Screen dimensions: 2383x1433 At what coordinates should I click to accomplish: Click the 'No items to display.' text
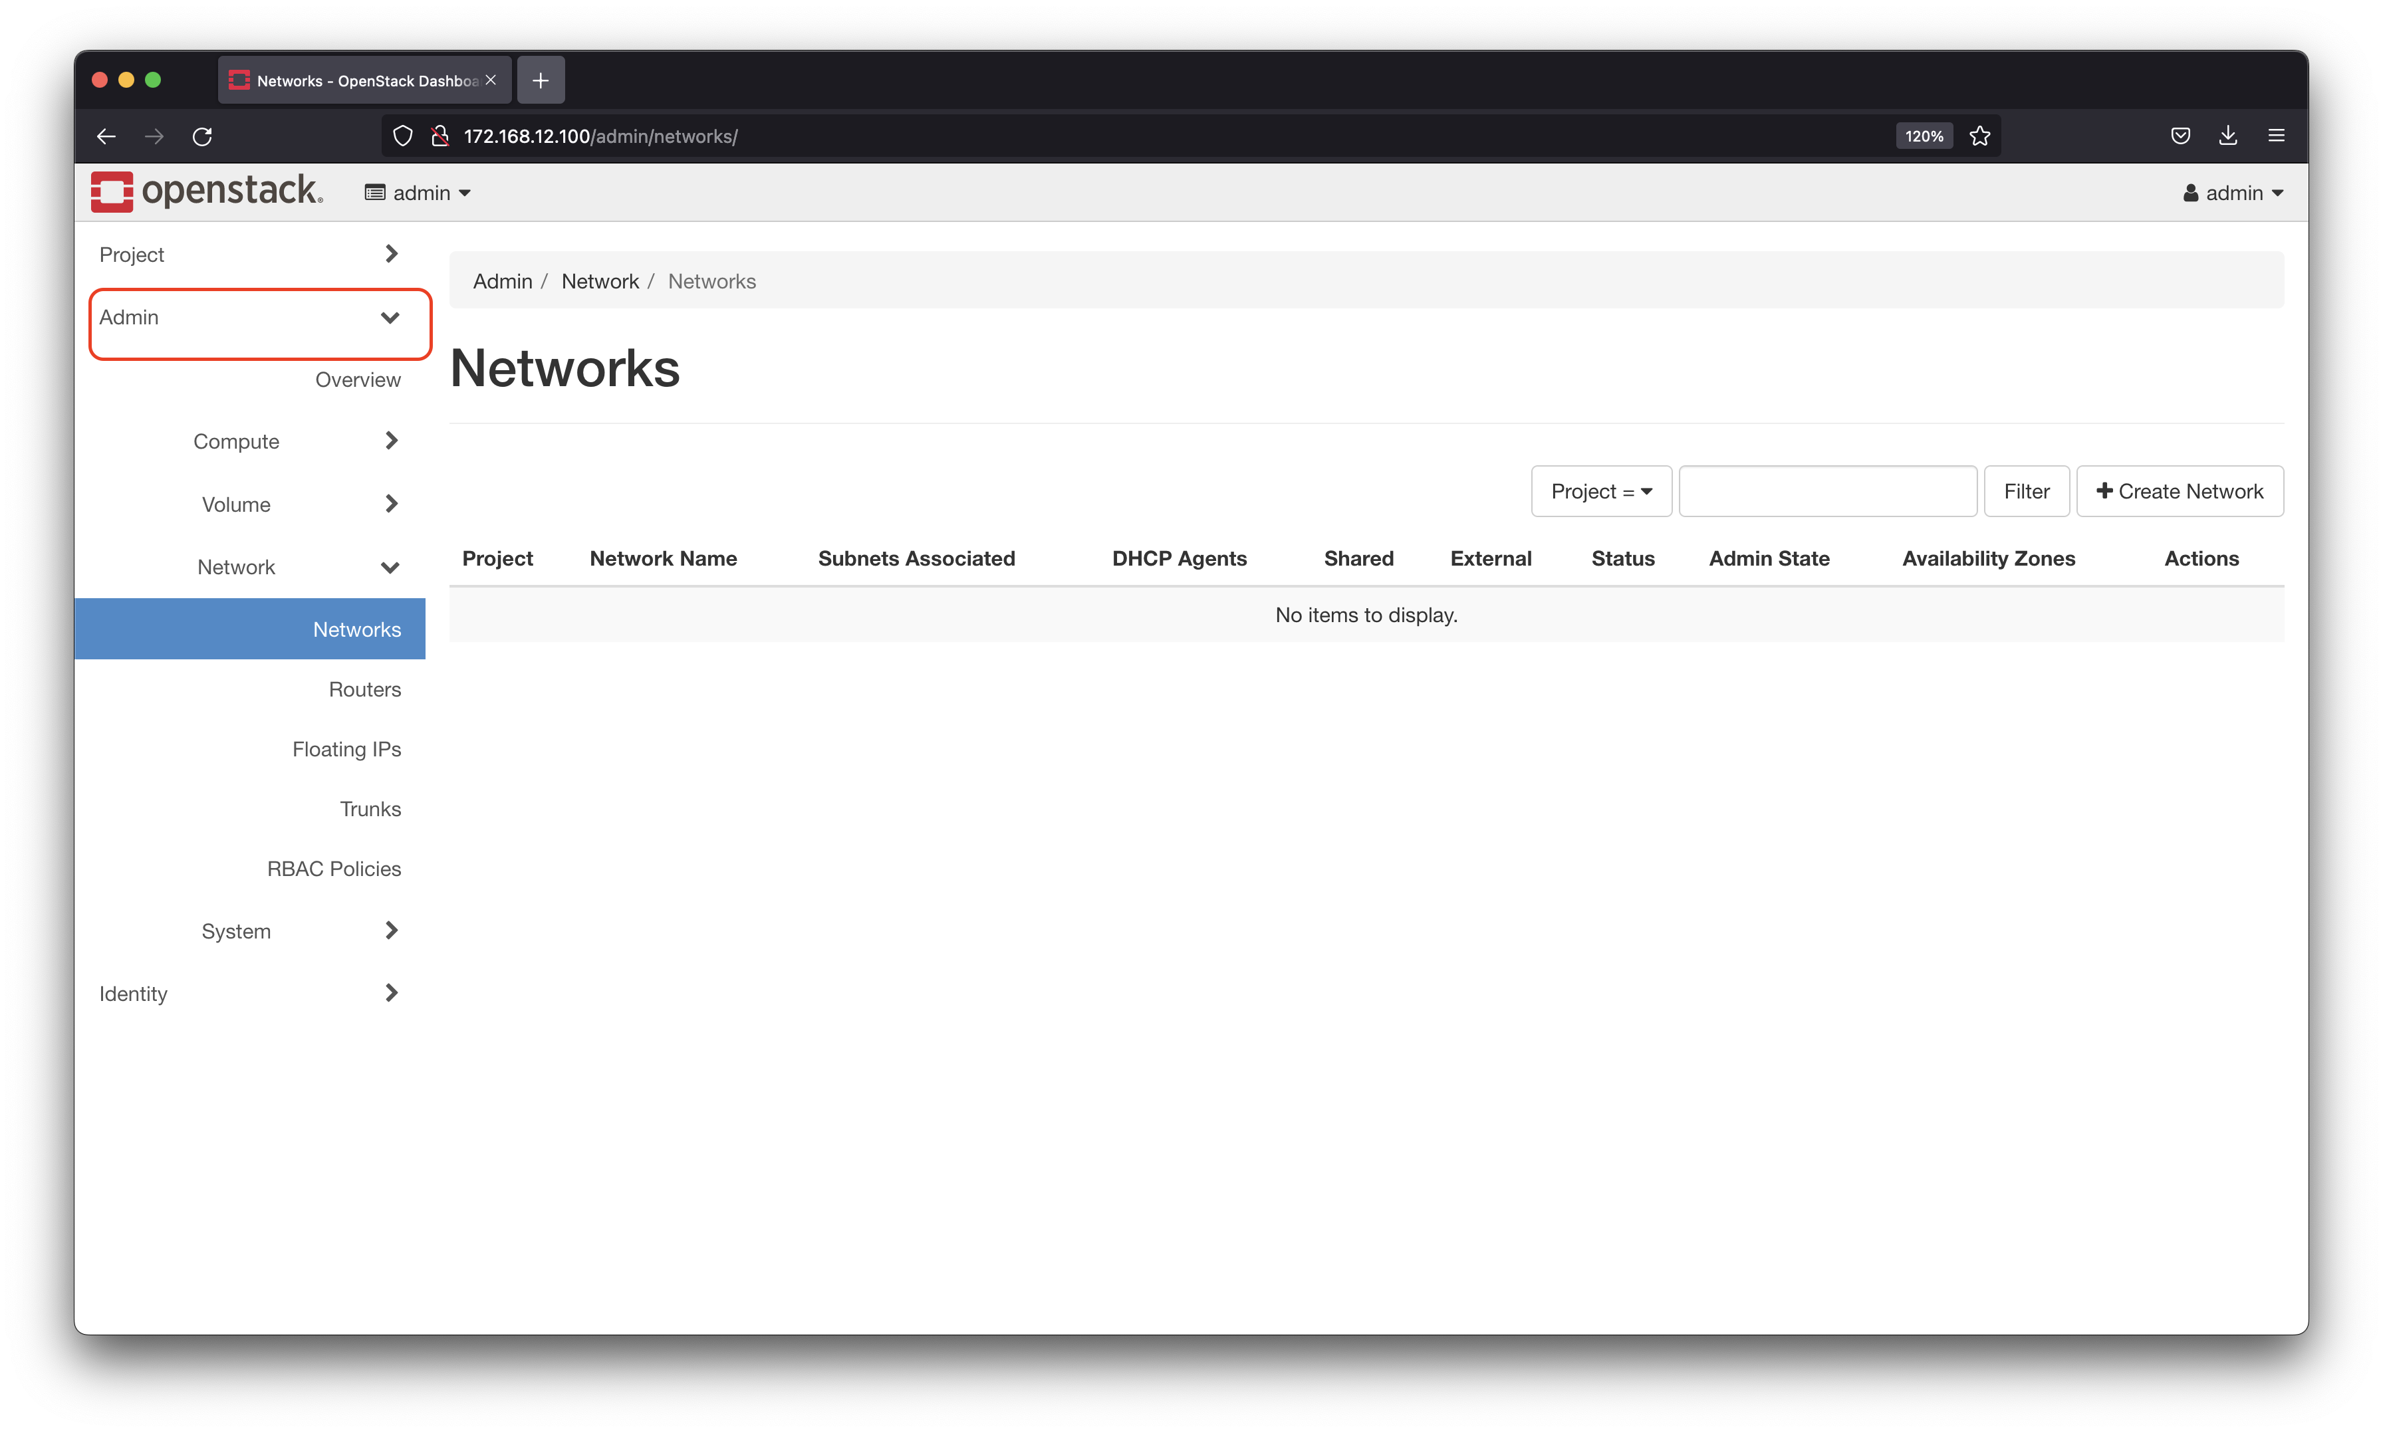(x=1366, y=615)
